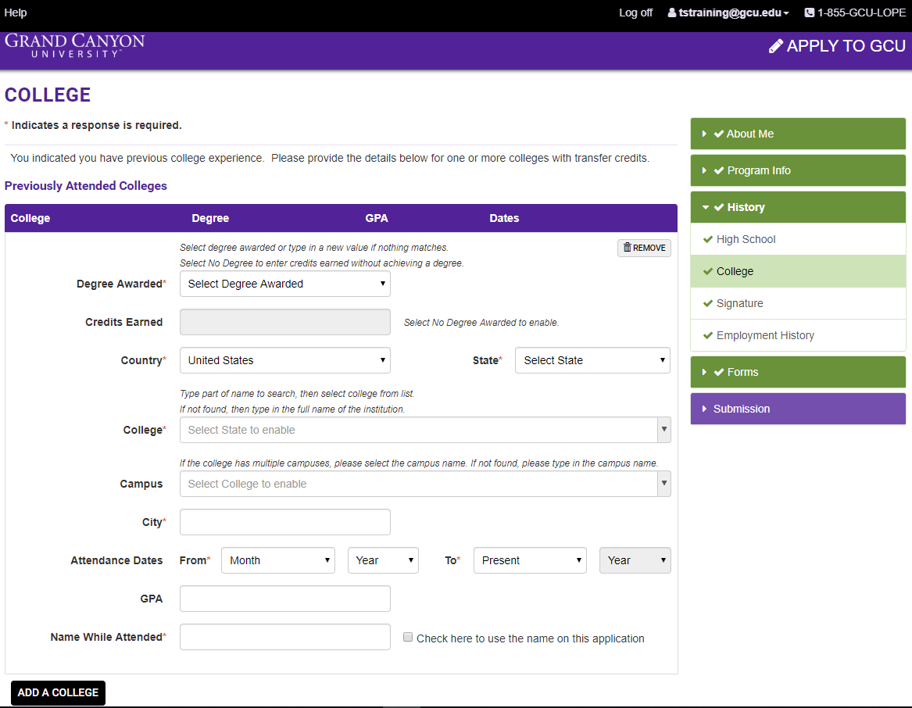Click the disabled Credits Earned field
Image resolution: width=912 pixels, height=708 pixels.
click(285, 322)
